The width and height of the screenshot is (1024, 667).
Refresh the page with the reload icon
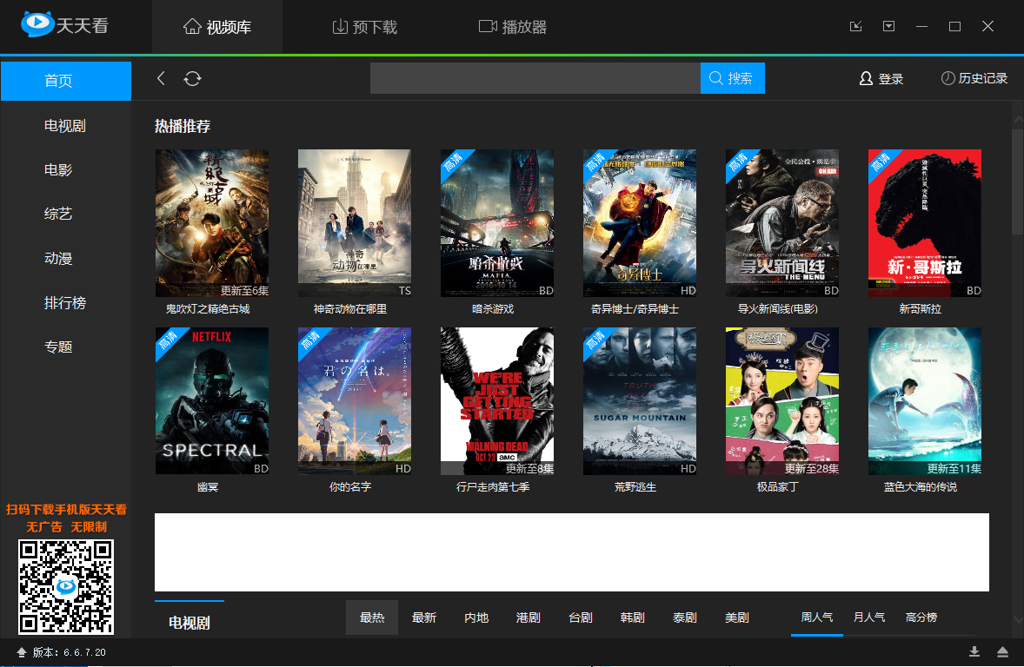[x=192, y=78]
